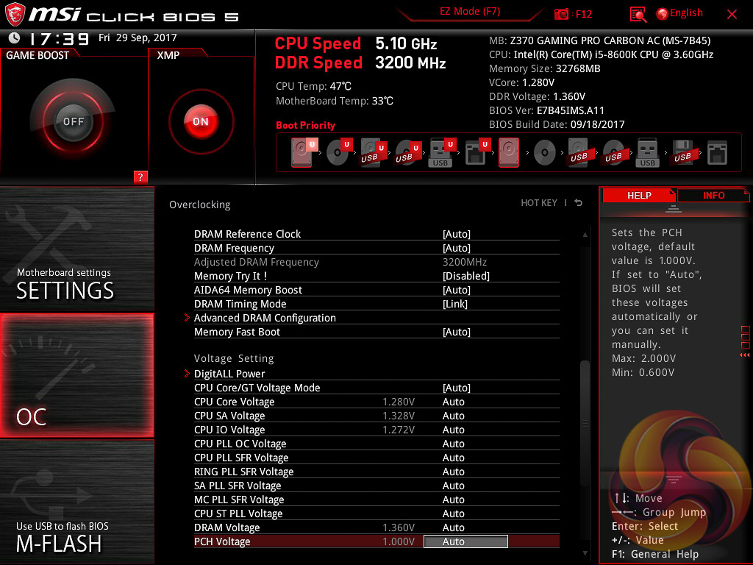753x565 pixels.
Task: Open DRAM Timing Mode Link dropdown
Action: click(x=456, y=304)
